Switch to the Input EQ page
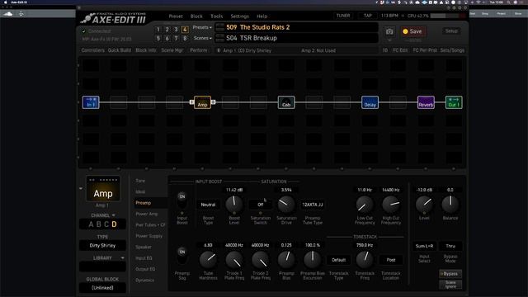 click(144, 258)
